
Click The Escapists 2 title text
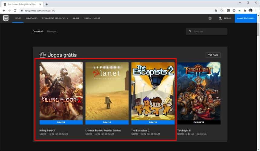coord(140,131)
